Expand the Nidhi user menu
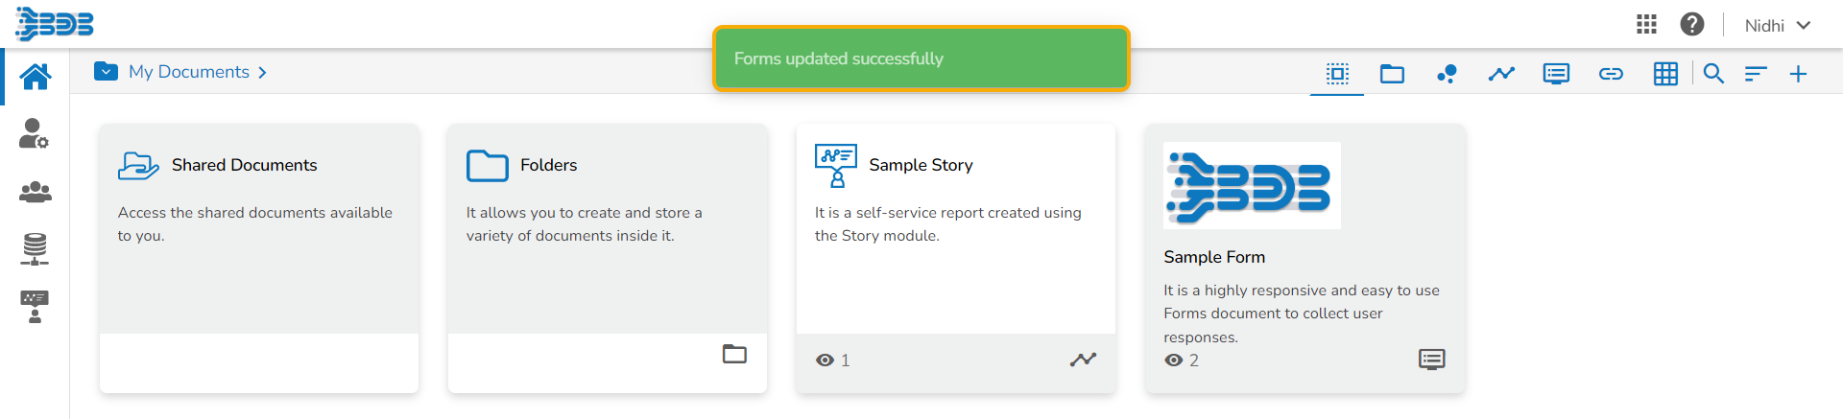The image size is (1843, 419). (x=1777, y=26)
